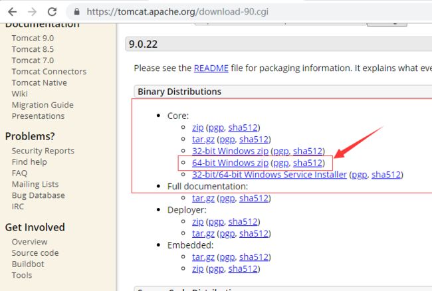Open Tomcat Native link
This screenshot has height=291, width=432.
pos(39,82)
